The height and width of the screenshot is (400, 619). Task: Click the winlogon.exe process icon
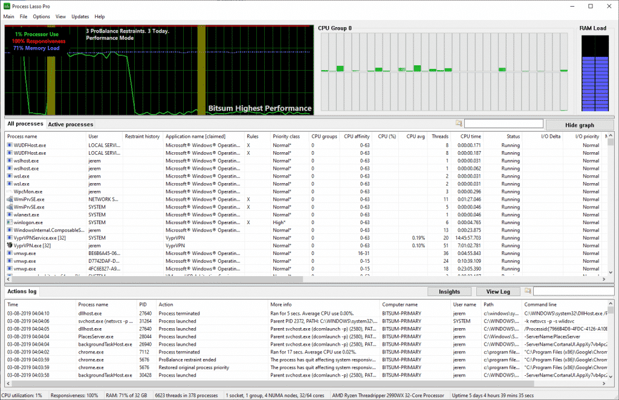10,222
